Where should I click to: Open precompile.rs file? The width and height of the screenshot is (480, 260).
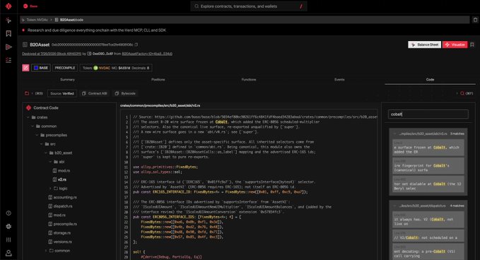[63, 224]
